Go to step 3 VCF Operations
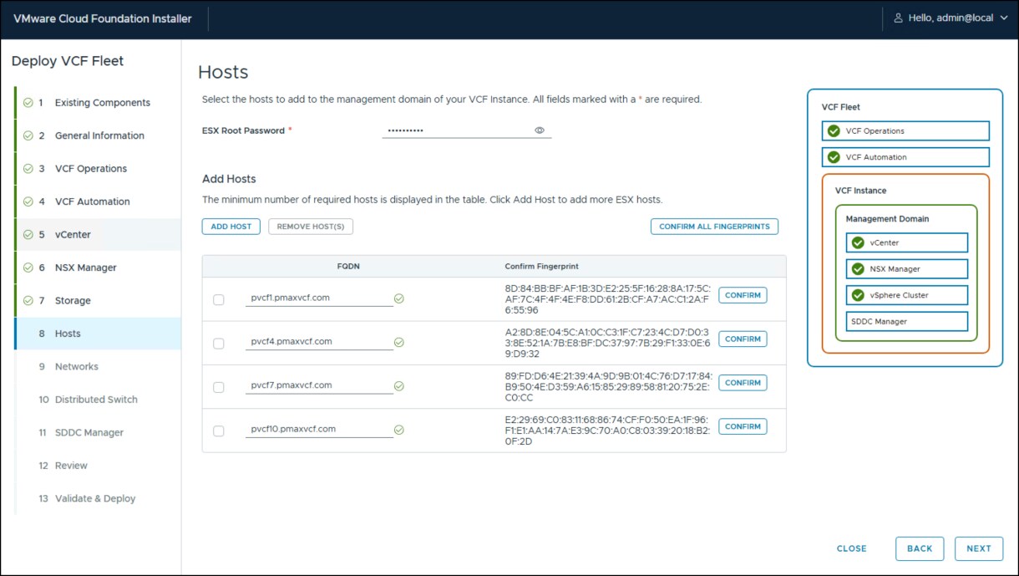This screenshot has height=576, width=1019. click(x=98, y=169)
